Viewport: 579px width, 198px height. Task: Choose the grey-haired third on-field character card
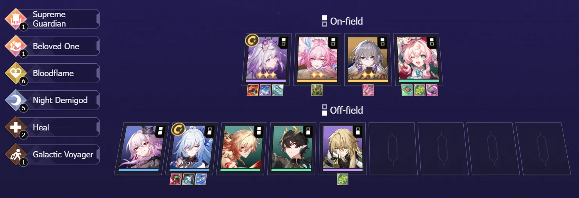coord(368,59)
